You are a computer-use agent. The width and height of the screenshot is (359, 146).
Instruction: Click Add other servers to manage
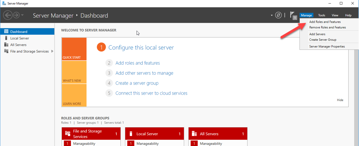pyautogui.click(x=144, y=73)
